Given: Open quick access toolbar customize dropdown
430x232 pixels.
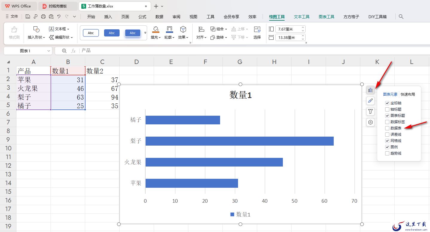Looking at the screenshot, I should (x=74, y=17).
